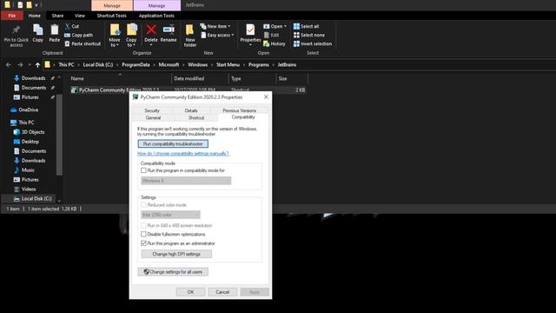Viewport: 556px width, 313px height.
Task: Select This PC in navigation pane
Action: coord(23,123)
